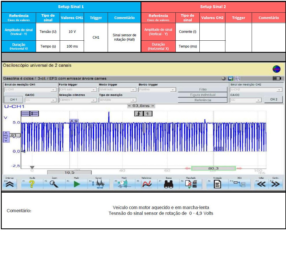Select the Cursor waveform tool
This screenshot has height=280, width=286.
(x=100, y=184)
